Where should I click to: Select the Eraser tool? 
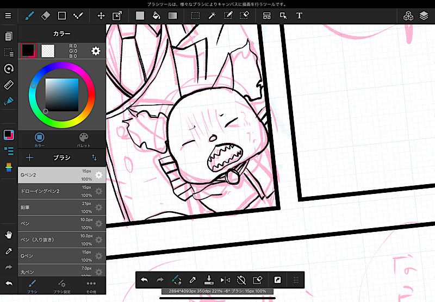pos(46,16)
